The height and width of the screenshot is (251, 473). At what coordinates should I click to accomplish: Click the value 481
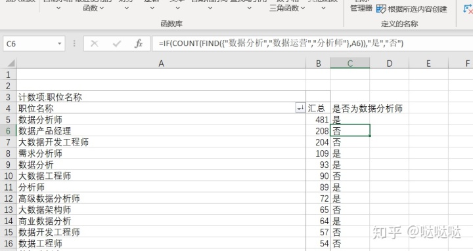coord(322,120)
